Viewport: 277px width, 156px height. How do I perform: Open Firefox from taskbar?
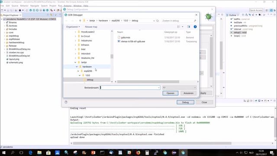[138, 153]
